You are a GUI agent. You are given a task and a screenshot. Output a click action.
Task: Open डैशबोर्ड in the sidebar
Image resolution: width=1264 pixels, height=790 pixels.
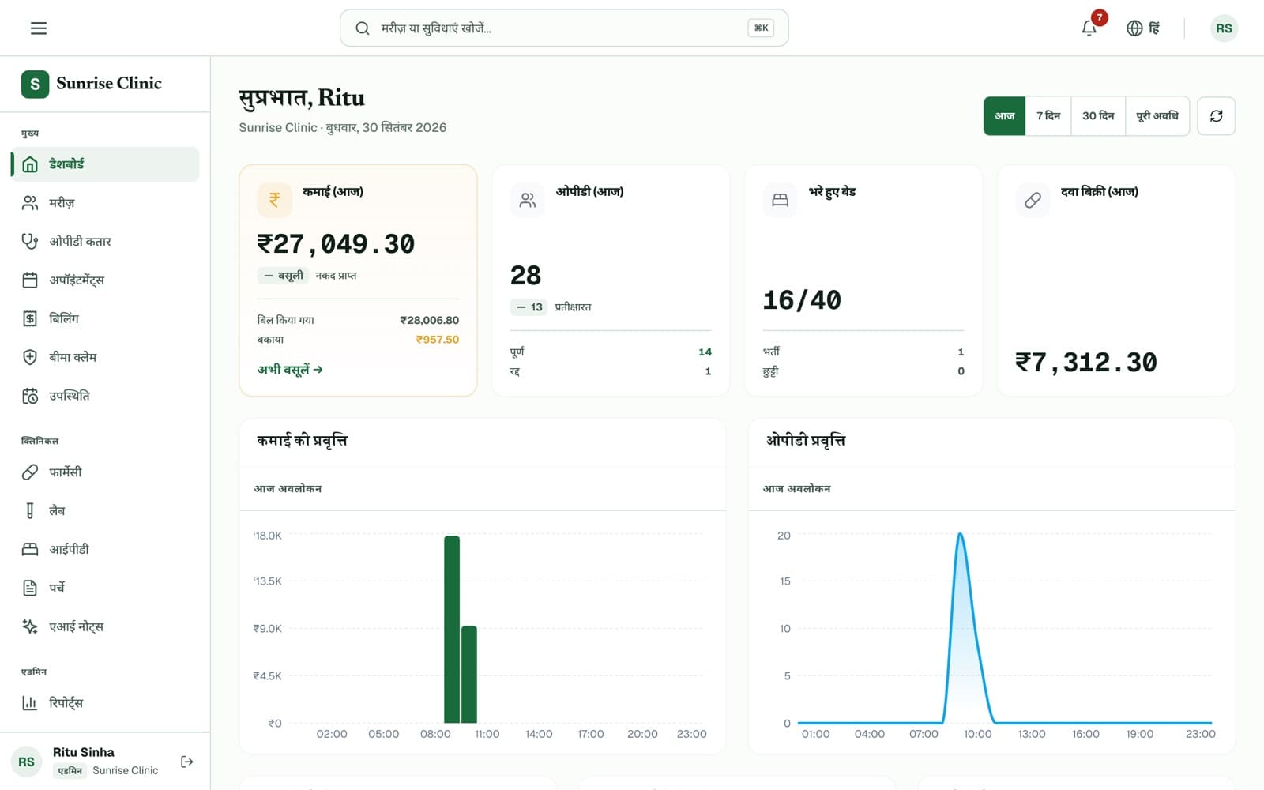[105, 164]
